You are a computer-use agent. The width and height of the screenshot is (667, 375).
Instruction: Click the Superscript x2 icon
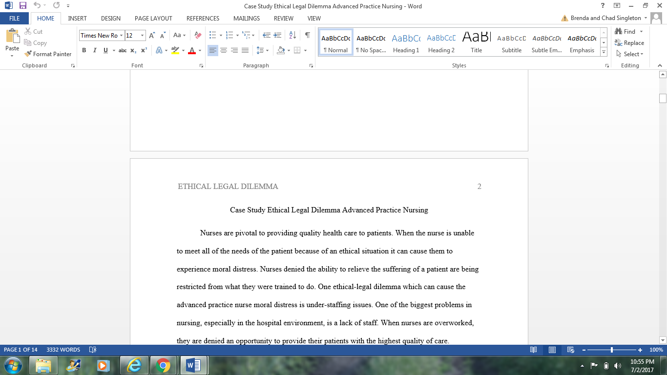coord(144,50)
